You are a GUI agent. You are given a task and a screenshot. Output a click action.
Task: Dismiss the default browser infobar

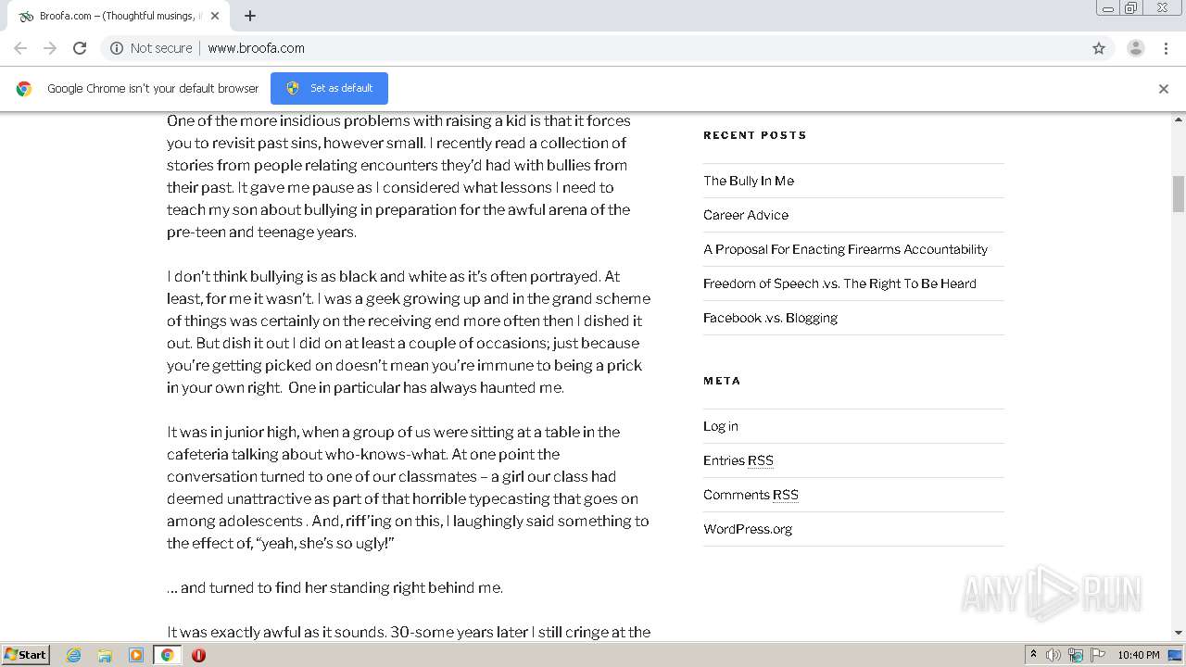pos(1164,89)
